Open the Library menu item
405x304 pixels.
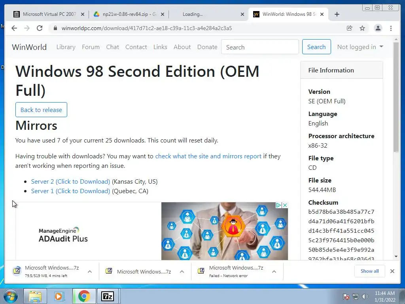[66, 47]
